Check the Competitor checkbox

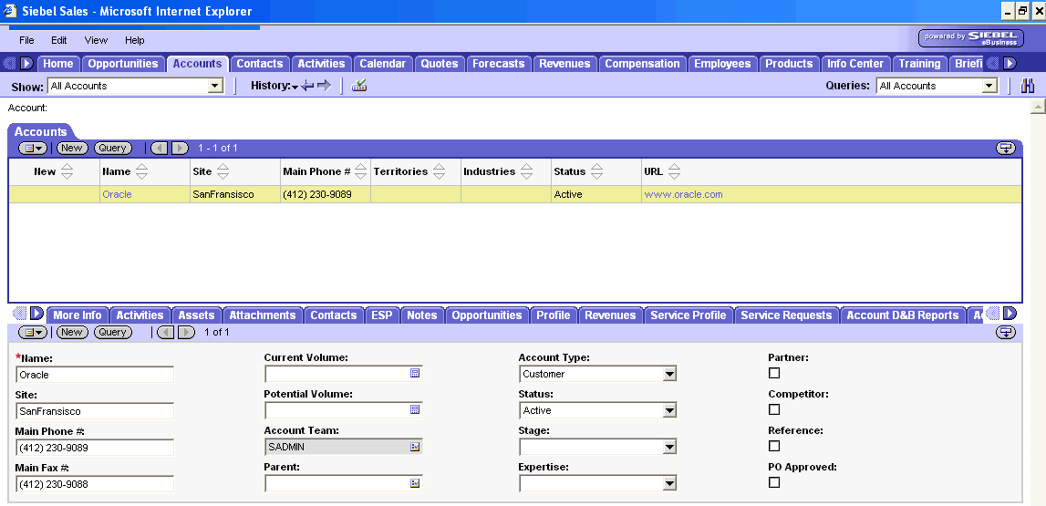[x=774, y=409]
